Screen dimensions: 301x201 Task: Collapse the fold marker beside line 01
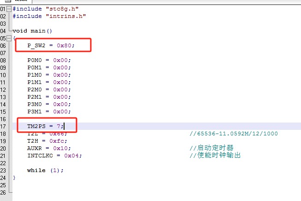click(x=9, y=9)
